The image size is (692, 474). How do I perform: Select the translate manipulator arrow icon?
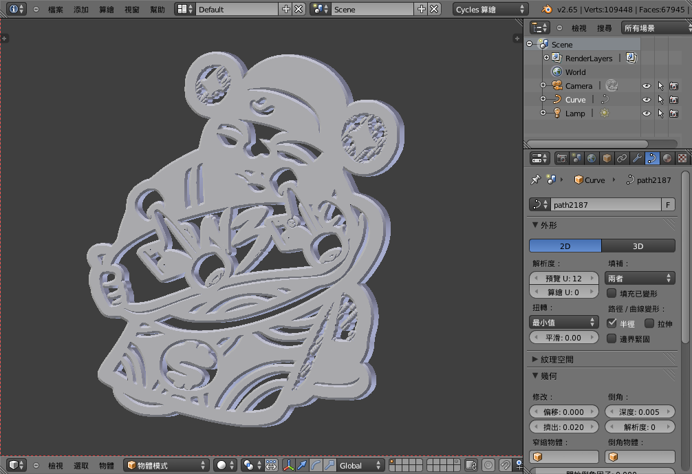pos(302,465)
